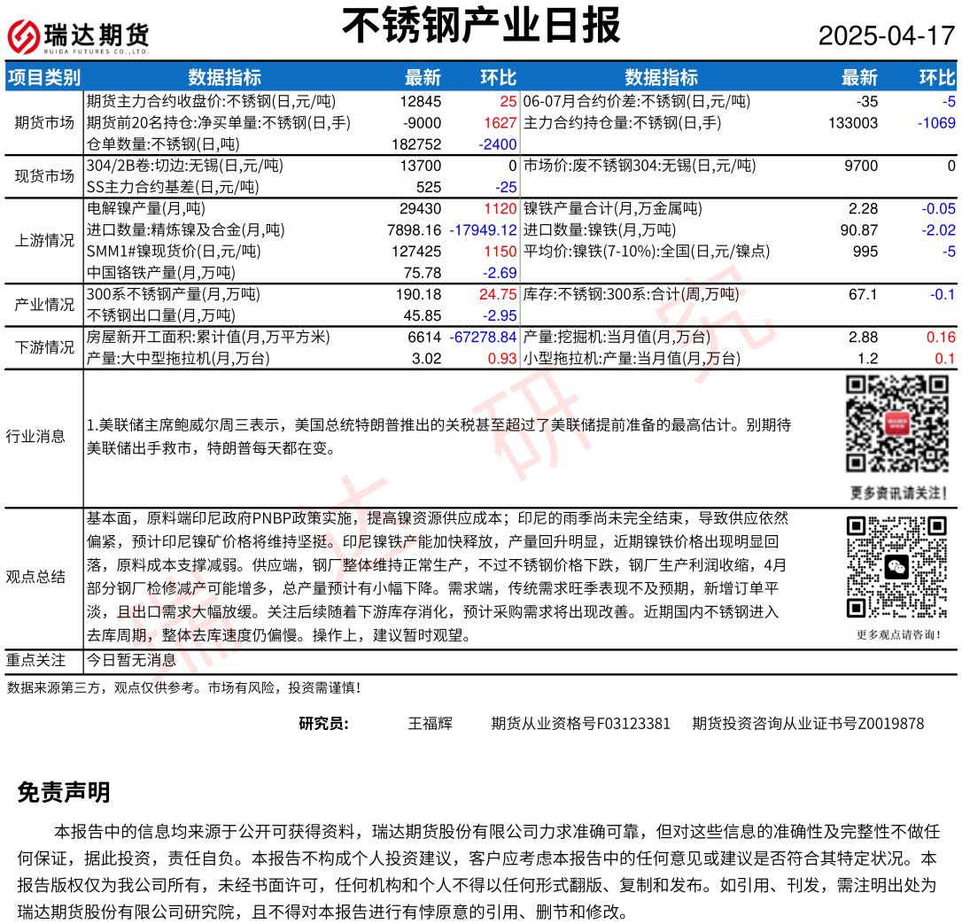This screenshot has height=924, width=962.
Task: Select the report date 2025-04-17
Action: [887, 35]
